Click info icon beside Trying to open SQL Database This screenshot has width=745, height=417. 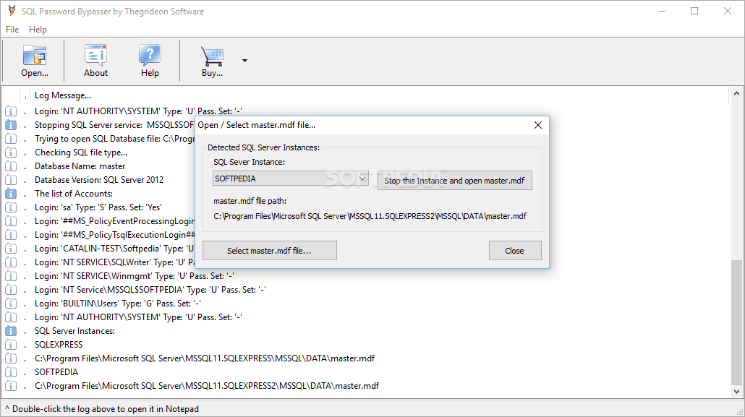pos(10,139)
